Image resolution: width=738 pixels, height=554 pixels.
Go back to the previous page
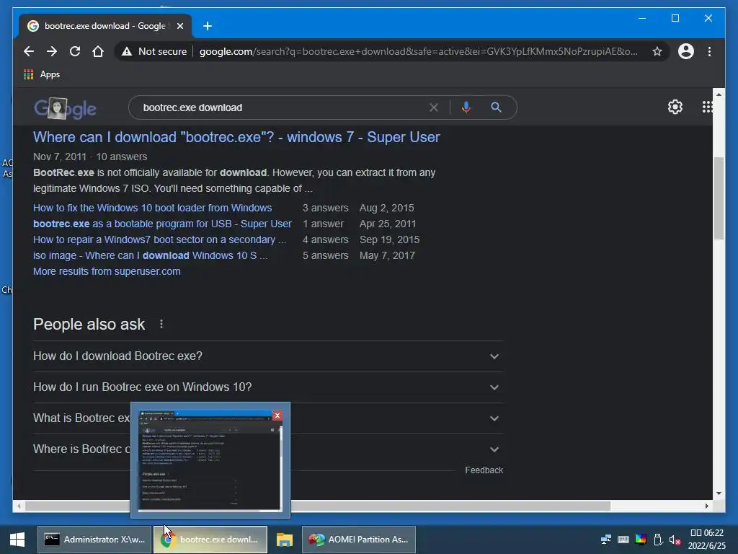pos(29,51)
